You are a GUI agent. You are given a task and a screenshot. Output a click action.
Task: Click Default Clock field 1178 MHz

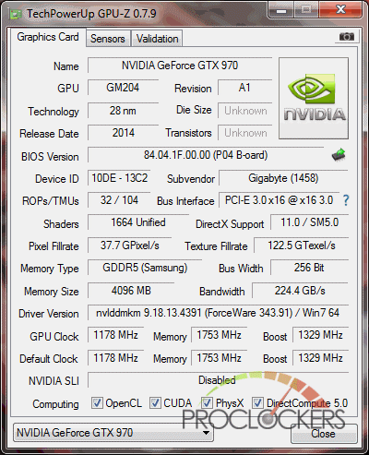pos(115,358)
